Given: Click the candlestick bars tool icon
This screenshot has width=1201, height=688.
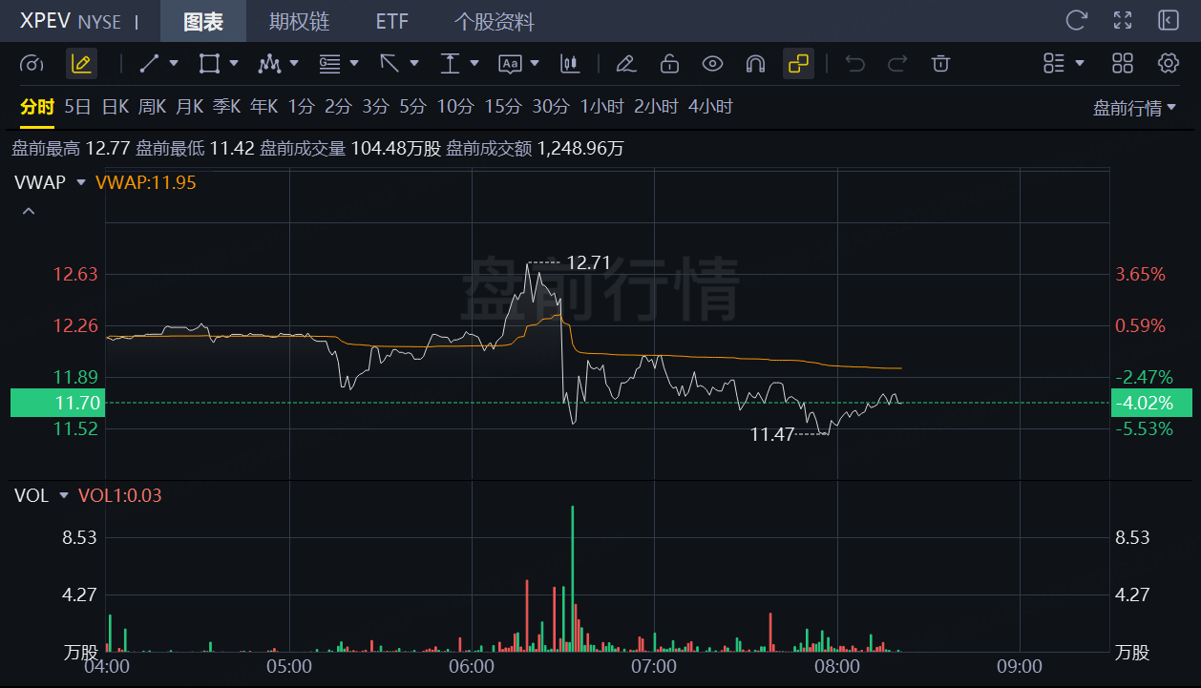Looking at the screenshot, I should (570, 64).
